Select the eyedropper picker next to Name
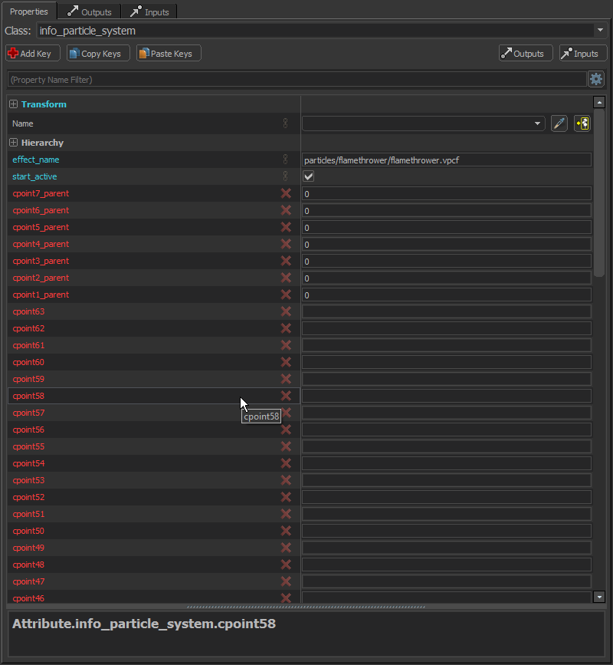 559,123
